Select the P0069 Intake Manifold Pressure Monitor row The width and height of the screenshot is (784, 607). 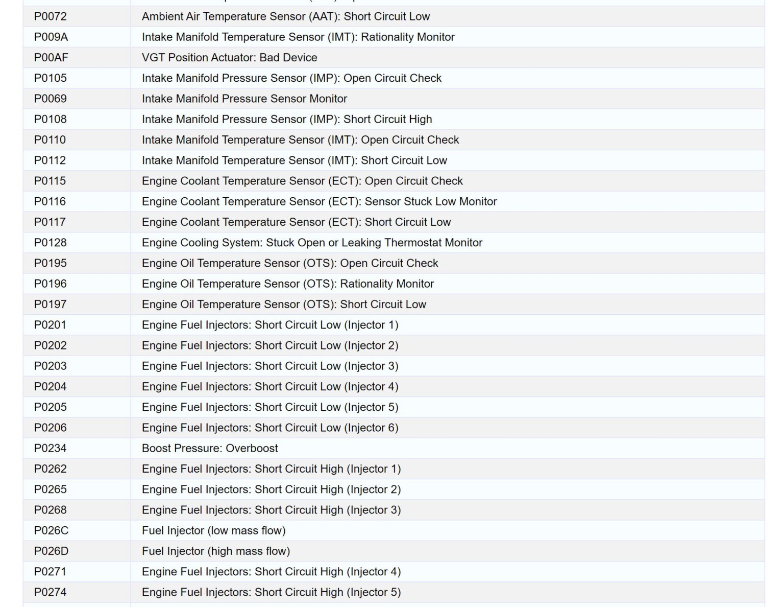(244, 99)
